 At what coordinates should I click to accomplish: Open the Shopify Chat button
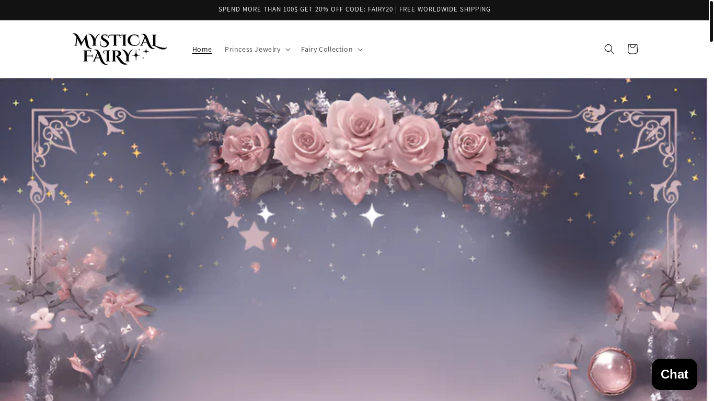click(x=674, y=374)
